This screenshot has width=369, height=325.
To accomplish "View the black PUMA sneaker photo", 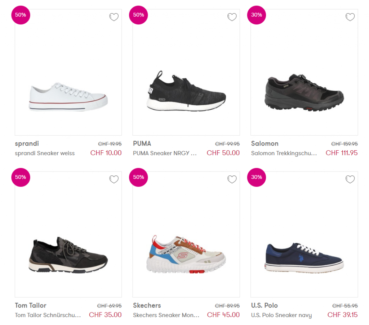I will pos(186,91).
